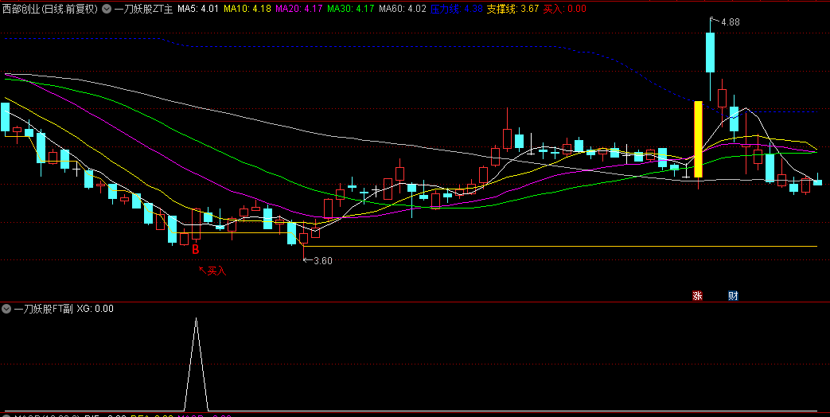Click the 4.88 high price label
Screen dimensions: 830x417
pyautogui.click(x=730, y=22)
